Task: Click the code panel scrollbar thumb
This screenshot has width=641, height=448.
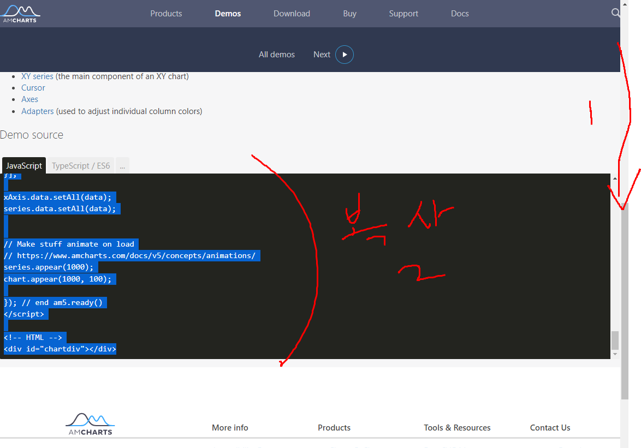Action: click(615, 340)
